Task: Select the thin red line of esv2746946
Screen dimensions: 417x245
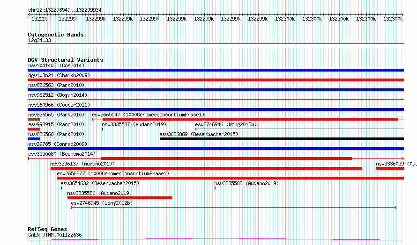Action: tap(300, 129)
